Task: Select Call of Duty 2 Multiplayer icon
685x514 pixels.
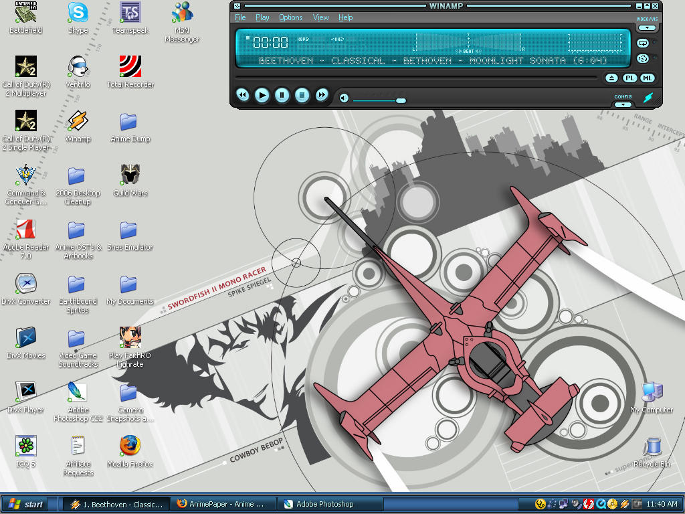Action: tap(26, 76)
